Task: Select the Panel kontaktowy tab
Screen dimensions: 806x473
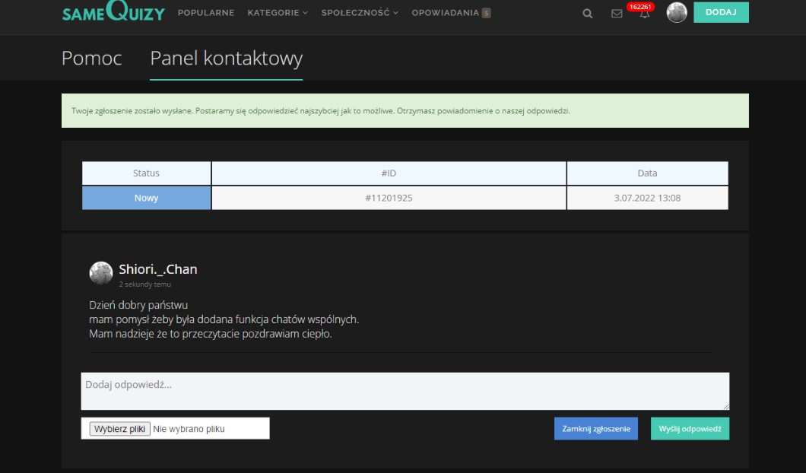Action: pos(226,58)
